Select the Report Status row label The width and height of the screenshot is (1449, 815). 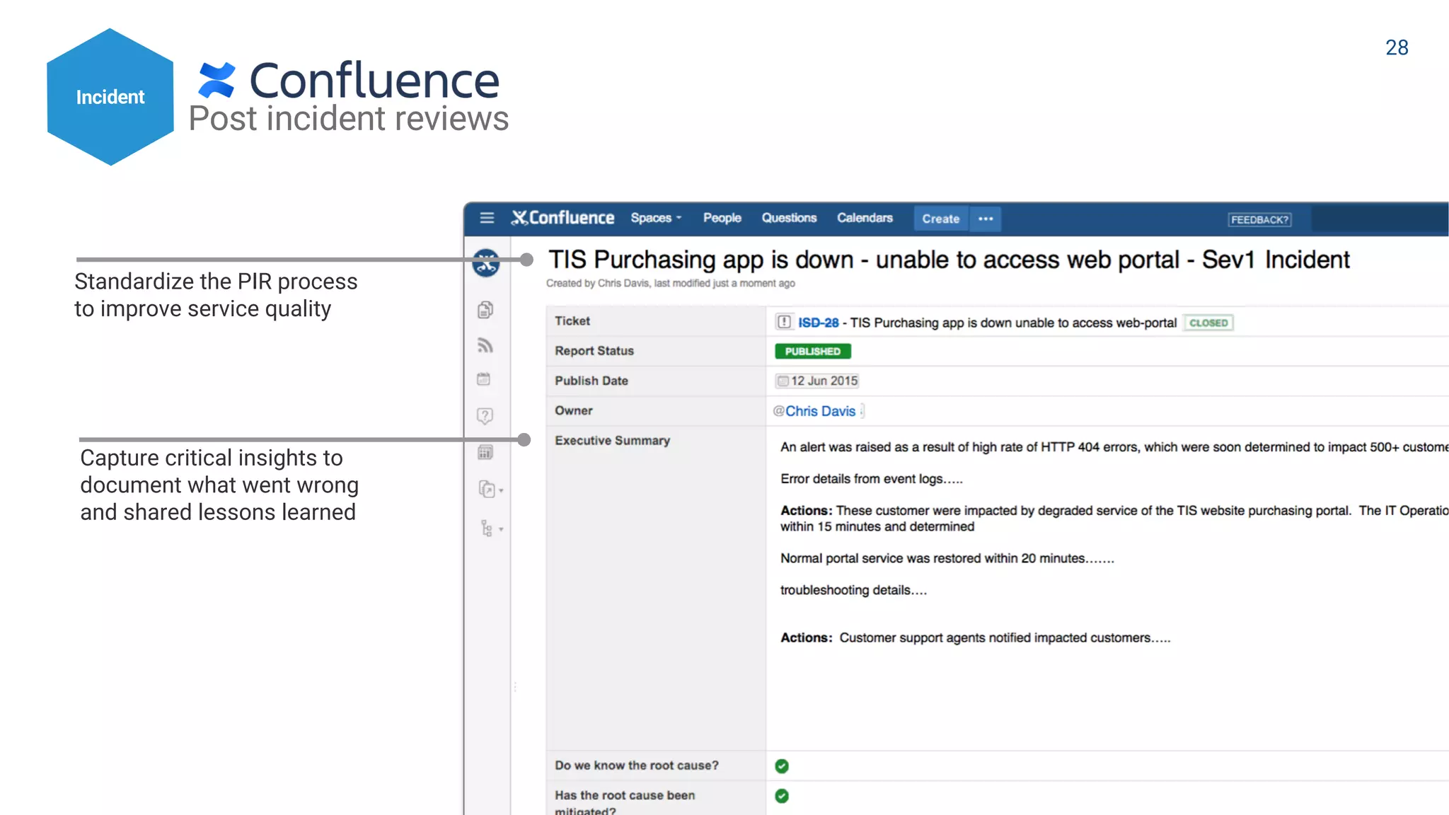[x=594, y=351]
